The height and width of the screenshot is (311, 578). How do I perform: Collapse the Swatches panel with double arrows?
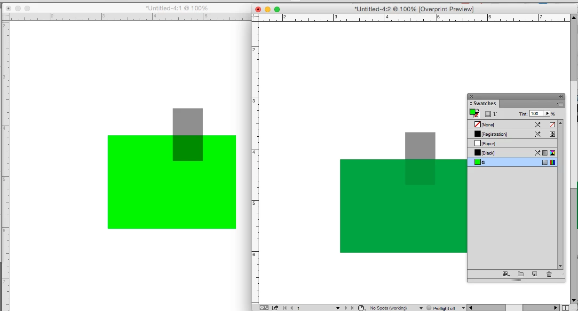[561, 96]
